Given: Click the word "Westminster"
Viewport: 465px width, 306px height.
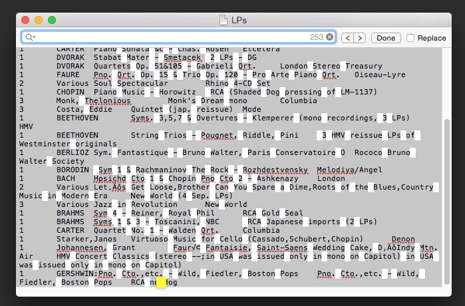Looking at the screenshot, I should [x=45, y=144].
